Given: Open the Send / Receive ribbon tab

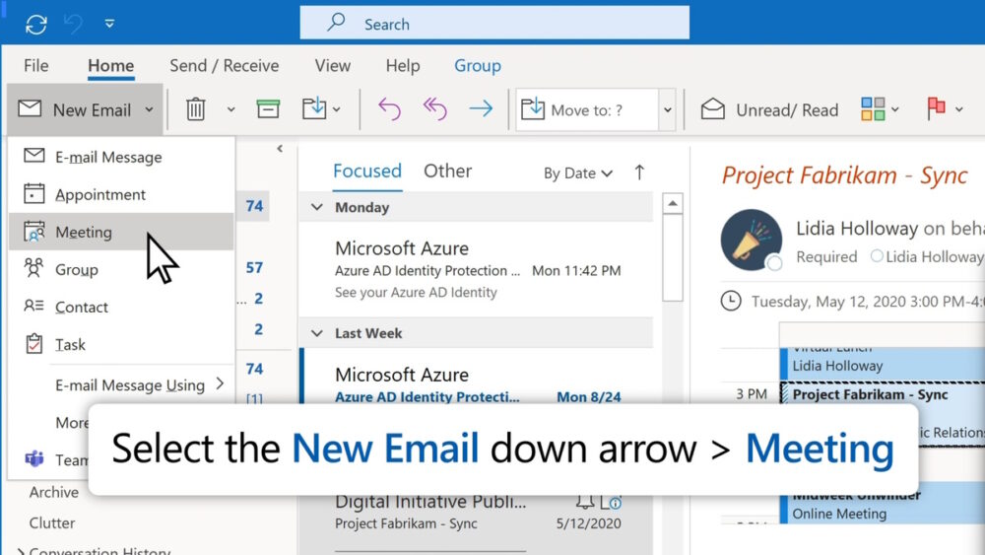Looking at the screenshot, I should click(225, 65).
